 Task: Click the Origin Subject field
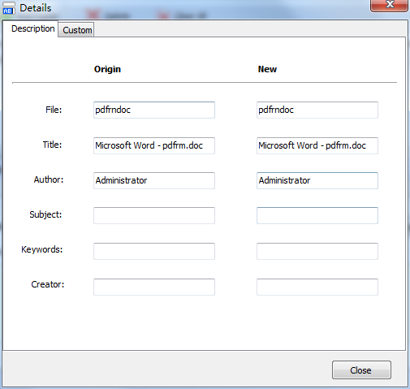pos(154,215)
